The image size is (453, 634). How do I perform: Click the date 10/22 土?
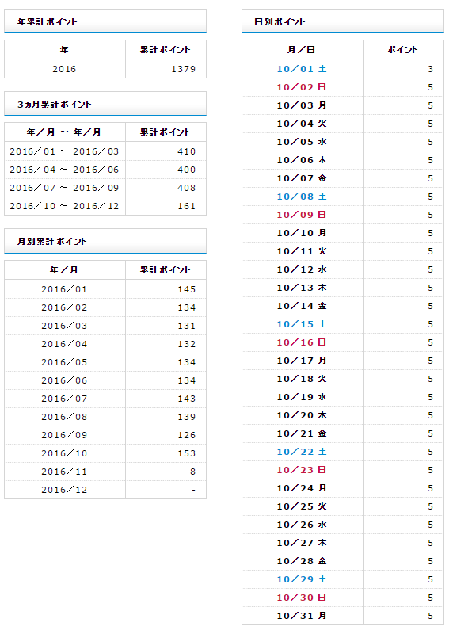302,452
